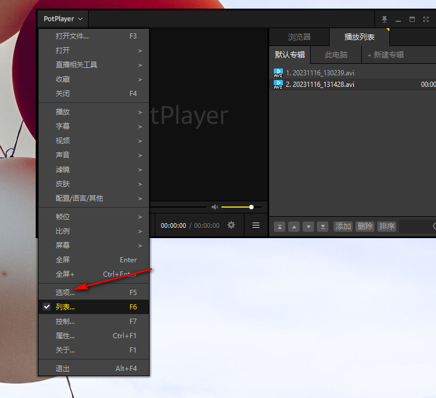Open settings via the gear icon
The height and width of the screenshot is (398, 436).
231,225
